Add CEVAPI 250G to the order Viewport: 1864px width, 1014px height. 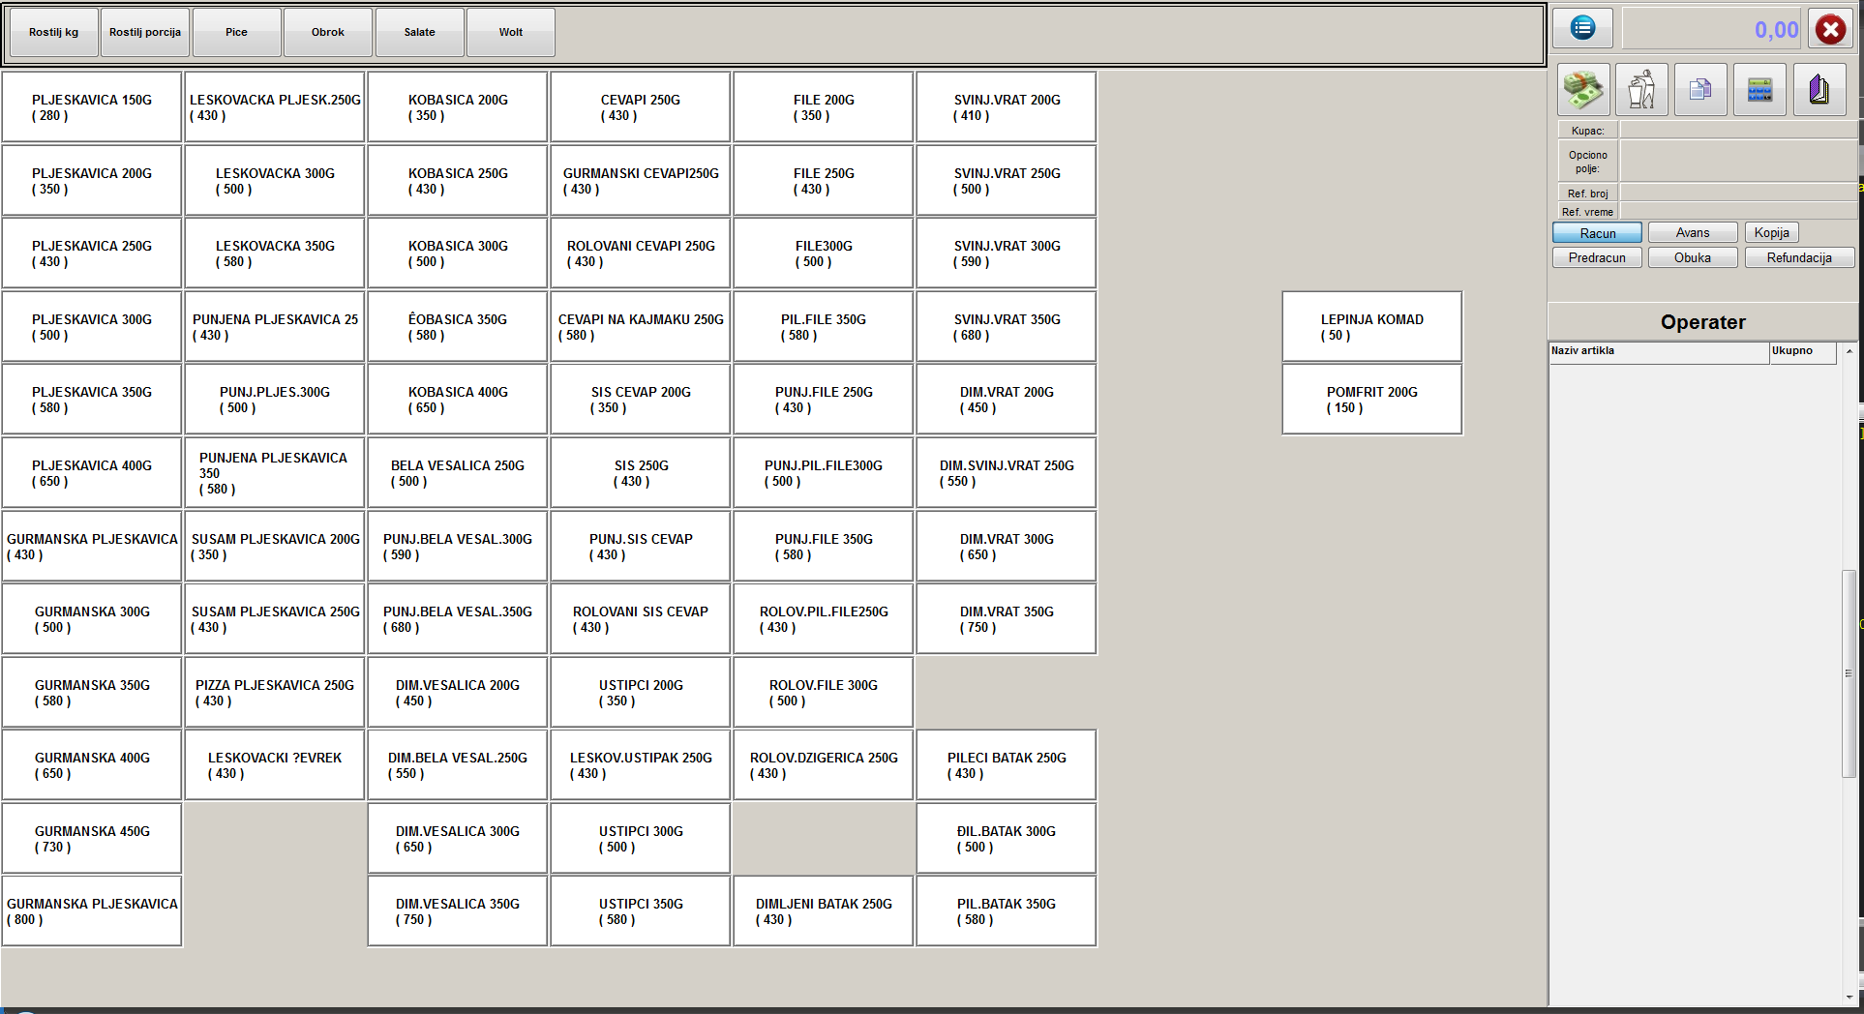pos(640,107)
